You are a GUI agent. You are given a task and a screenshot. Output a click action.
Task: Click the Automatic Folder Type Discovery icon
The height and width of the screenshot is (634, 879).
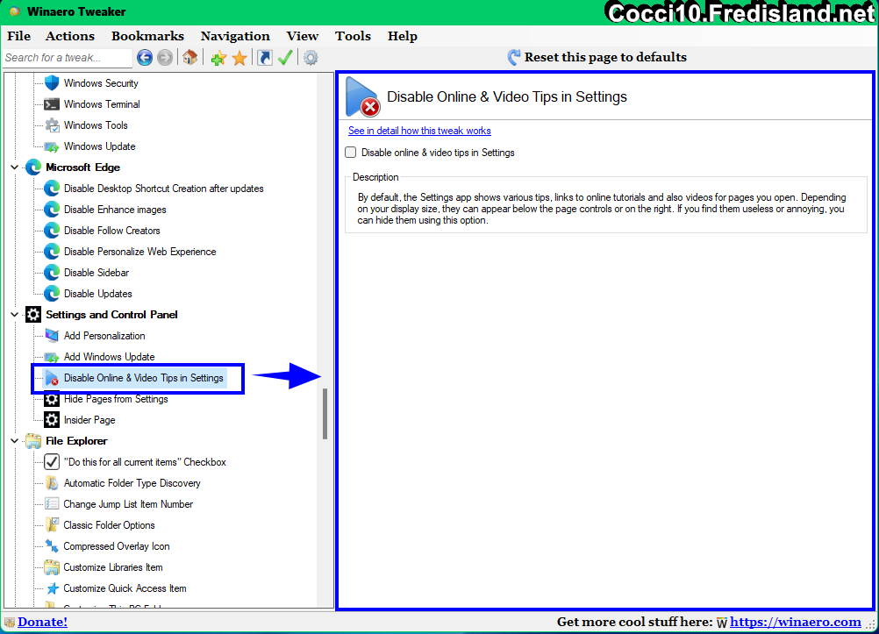(52, 483)
